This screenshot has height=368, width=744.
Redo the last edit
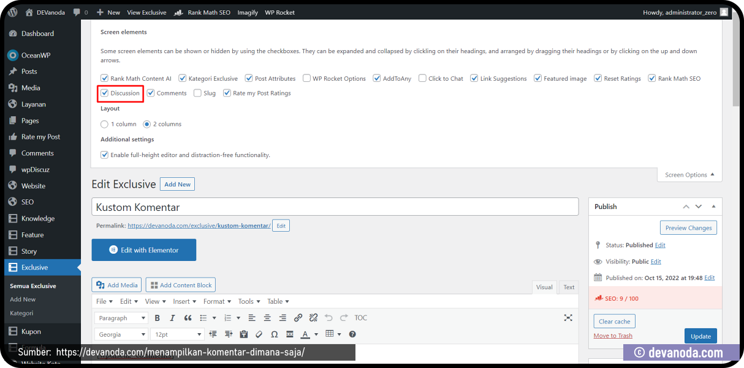(x=344, y=318)
